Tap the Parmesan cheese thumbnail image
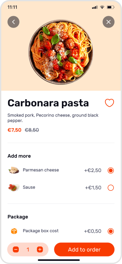The height and width of the screenshot is (264, 122). click(14, 170)
